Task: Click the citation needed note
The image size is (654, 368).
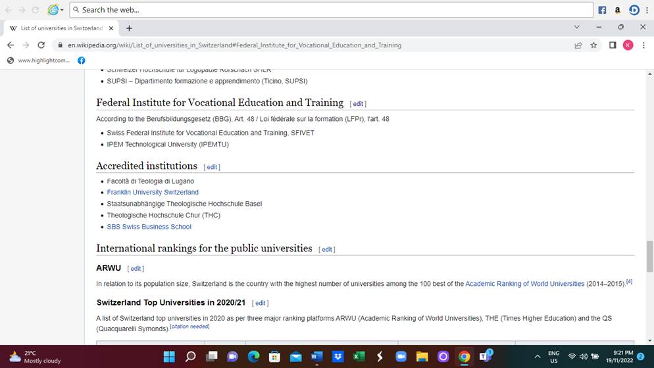Action: (189, 327)
